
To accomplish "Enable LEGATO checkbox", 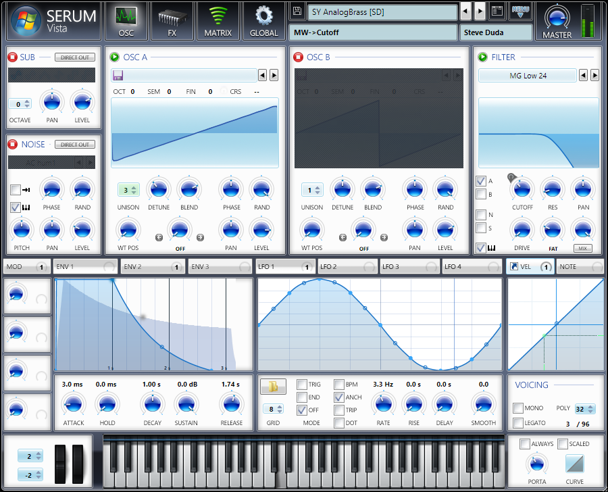I will tap(518, 422).
